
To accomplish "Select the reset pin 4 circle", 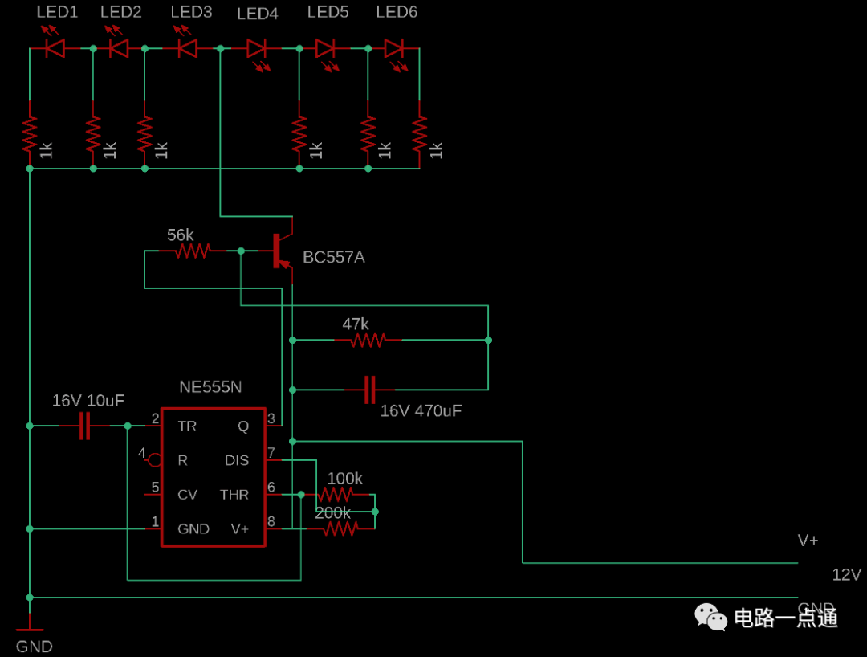I will pos(154,460).
